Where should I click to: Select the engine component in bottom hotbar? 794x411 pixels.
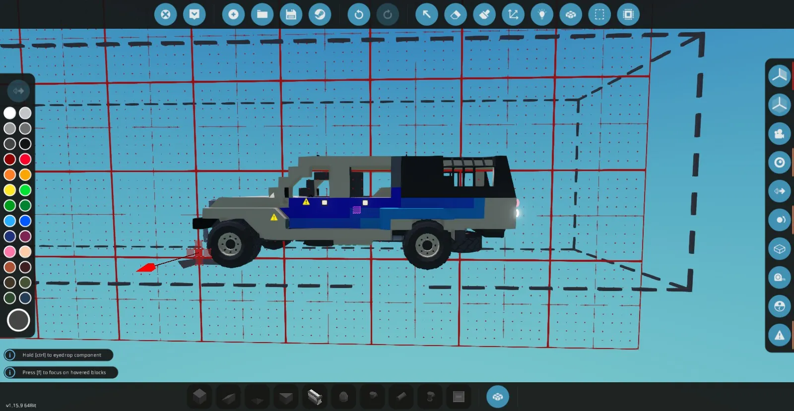tap(315, 397)
